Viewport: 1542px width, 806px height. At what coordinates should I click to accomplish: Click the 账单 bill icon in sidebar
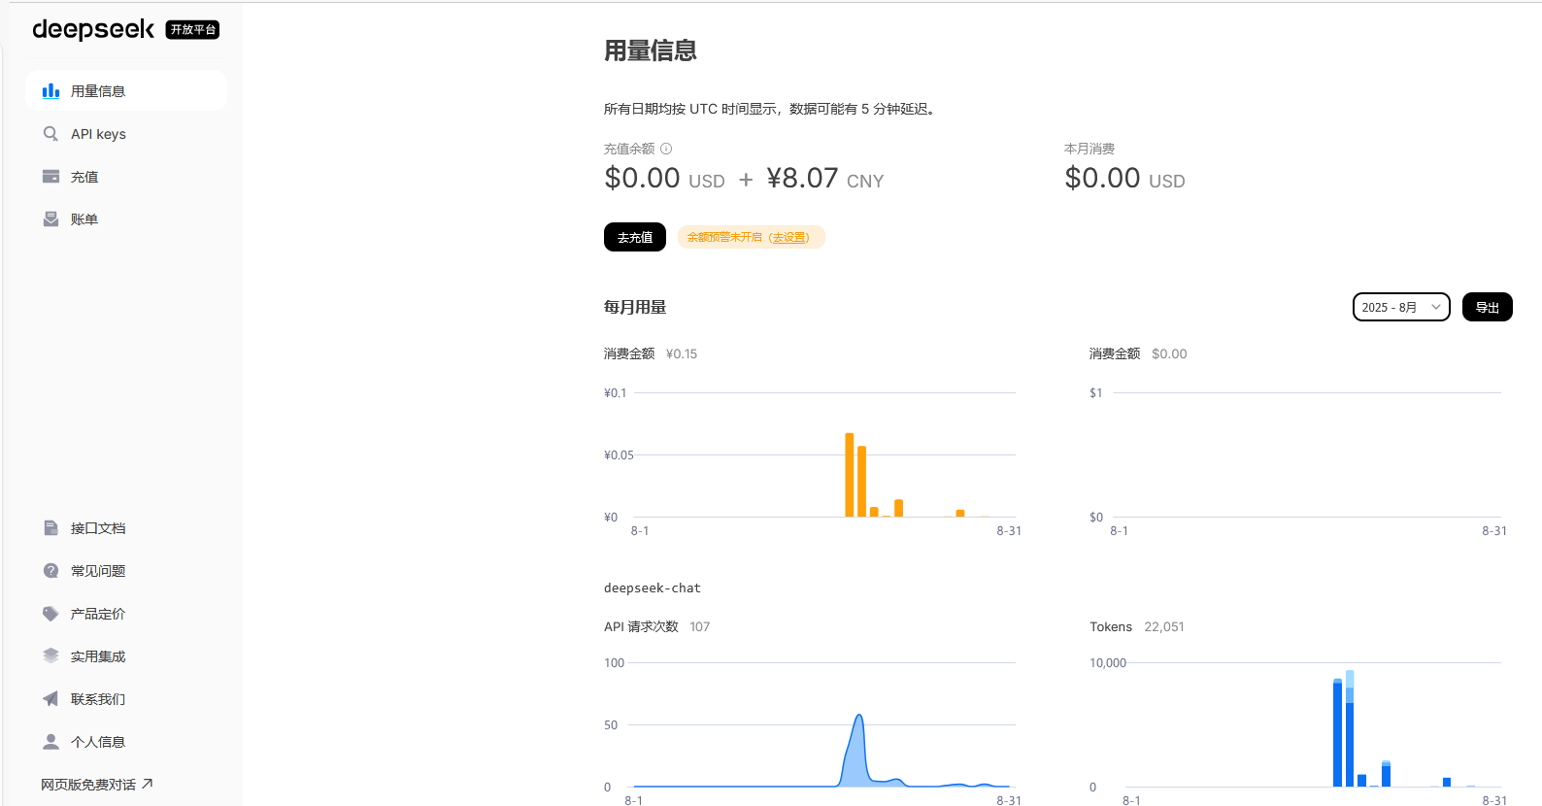pos(50,219)
